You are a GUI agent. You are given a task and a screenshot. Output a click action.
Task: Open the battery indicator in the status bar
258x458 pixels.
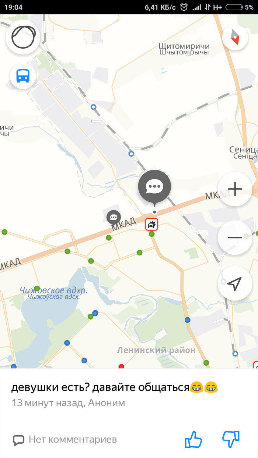[234, 7]
